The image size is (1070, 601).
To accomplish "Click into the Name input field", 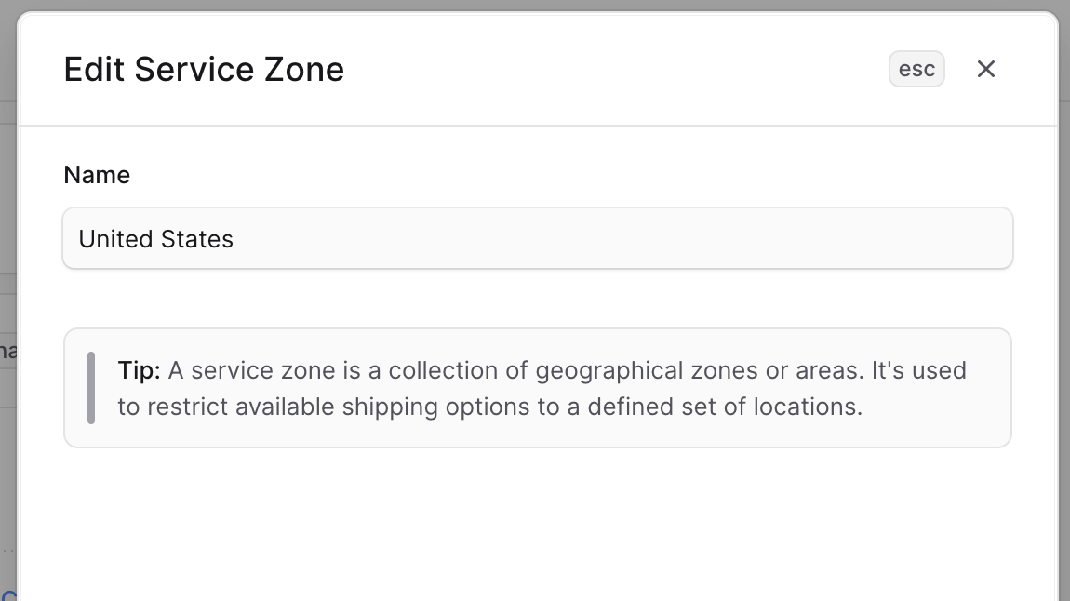I will (x=537, y=239).
